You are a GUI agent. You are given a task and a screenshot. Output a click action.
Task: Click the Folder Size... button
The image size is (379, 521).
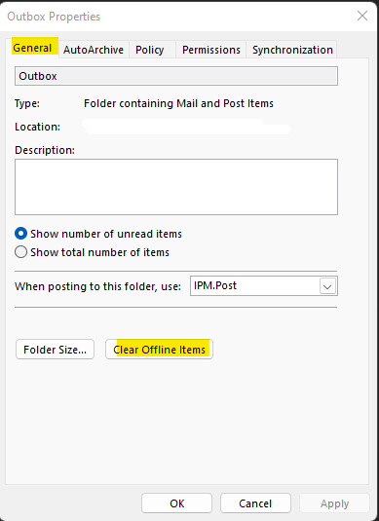[x=55, y=350]
